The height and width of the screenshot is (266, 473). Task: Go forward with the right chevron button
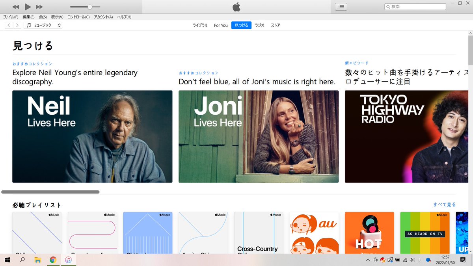(17, 25)
